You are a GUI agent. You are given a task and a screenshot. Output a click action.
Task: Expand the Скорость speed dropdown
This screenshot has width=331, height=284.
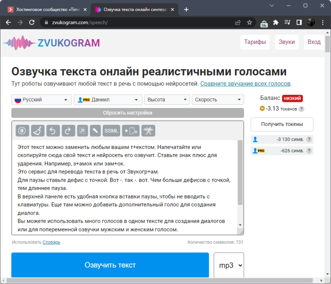point(218,100)
